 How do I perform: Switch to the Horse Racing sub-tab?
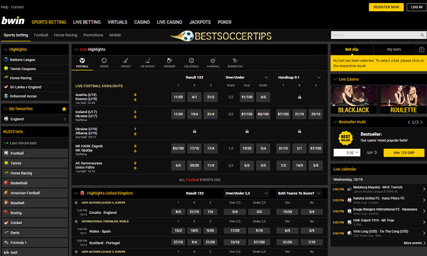point(66,35)
